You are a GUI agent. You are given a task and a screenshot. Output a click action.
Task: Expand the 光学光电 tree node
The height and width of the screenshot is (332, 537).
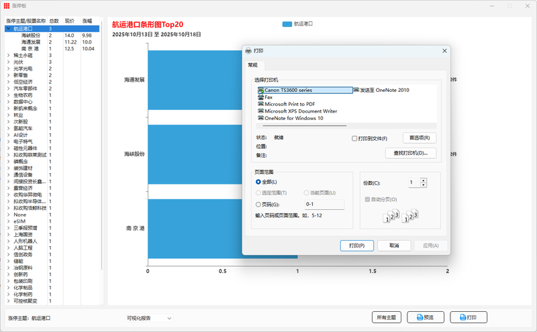pyautogui.click(x=9, y=68)
